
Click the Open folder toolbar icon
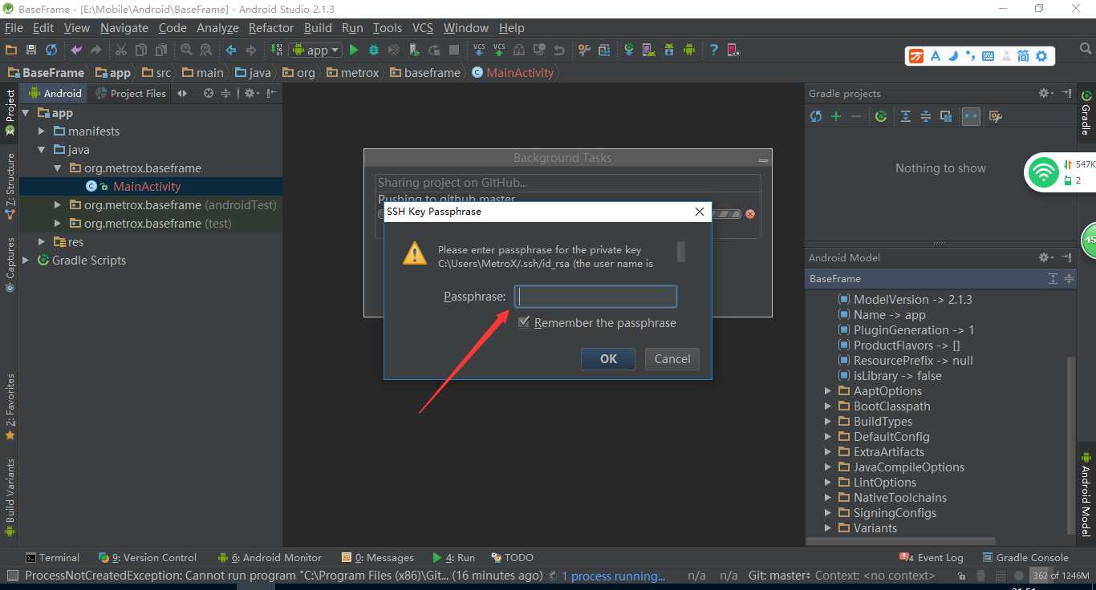pos(12,50)
